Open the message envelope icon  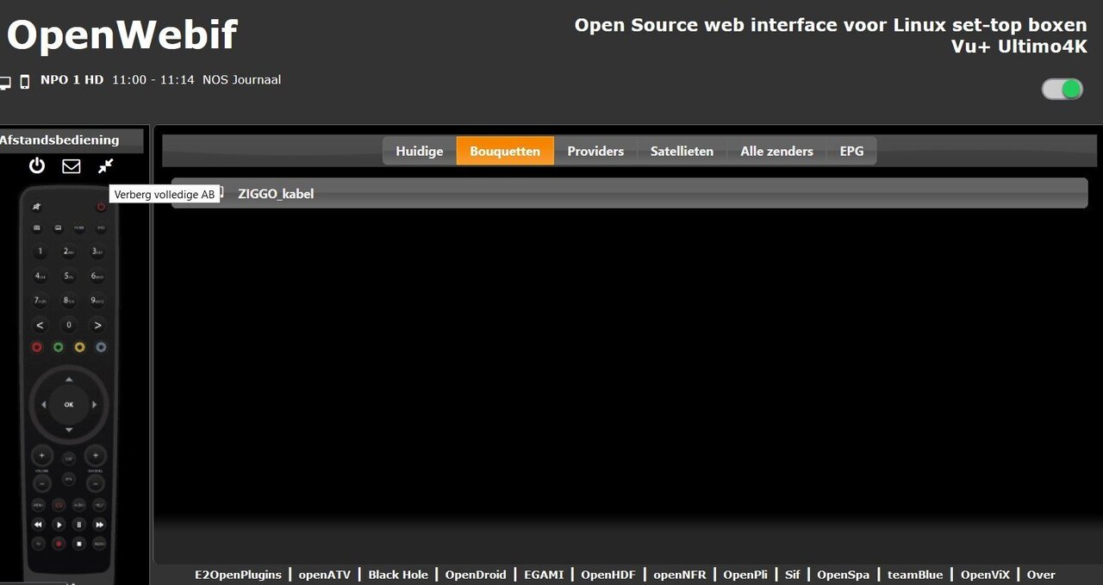coord(71,165)
